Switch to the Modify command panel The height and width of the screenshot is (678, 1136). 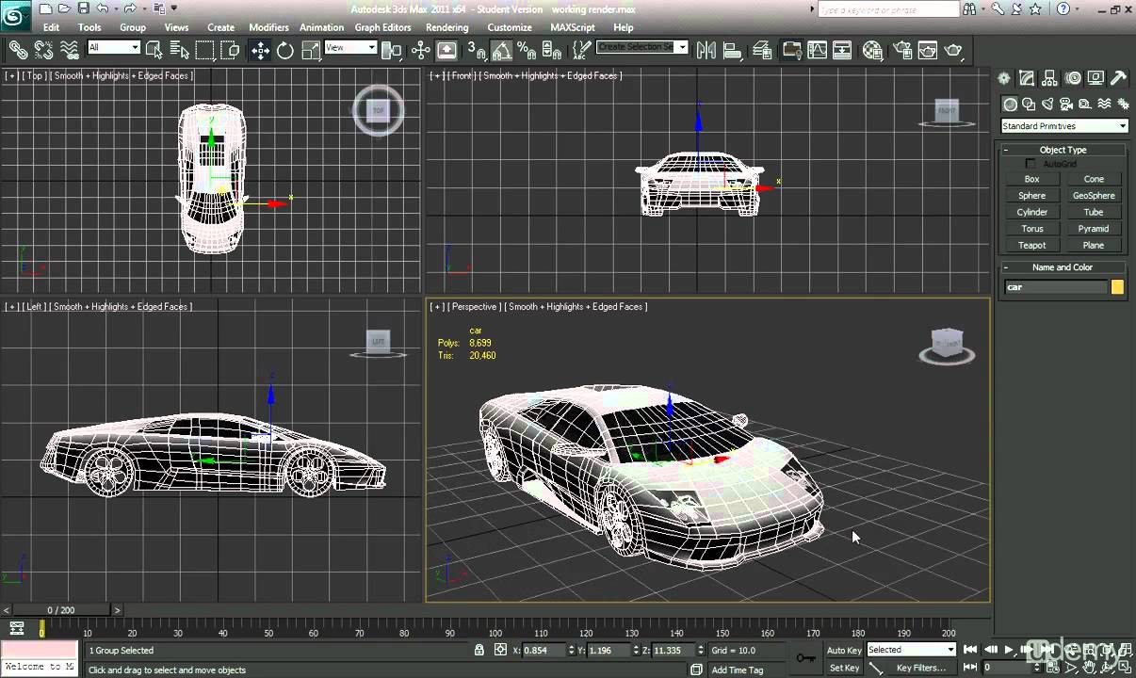click(x=1027, y=78)
